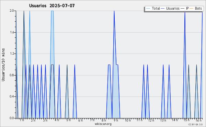This screenshot has height=127, width=206.
Task: Click the x-axis label '16 h'
Action: coord(198,120)
